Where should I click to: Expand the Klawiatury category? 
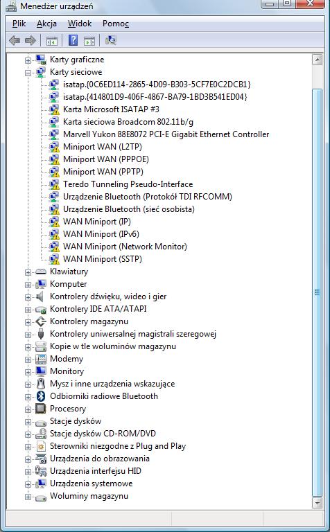coord(28,272)
